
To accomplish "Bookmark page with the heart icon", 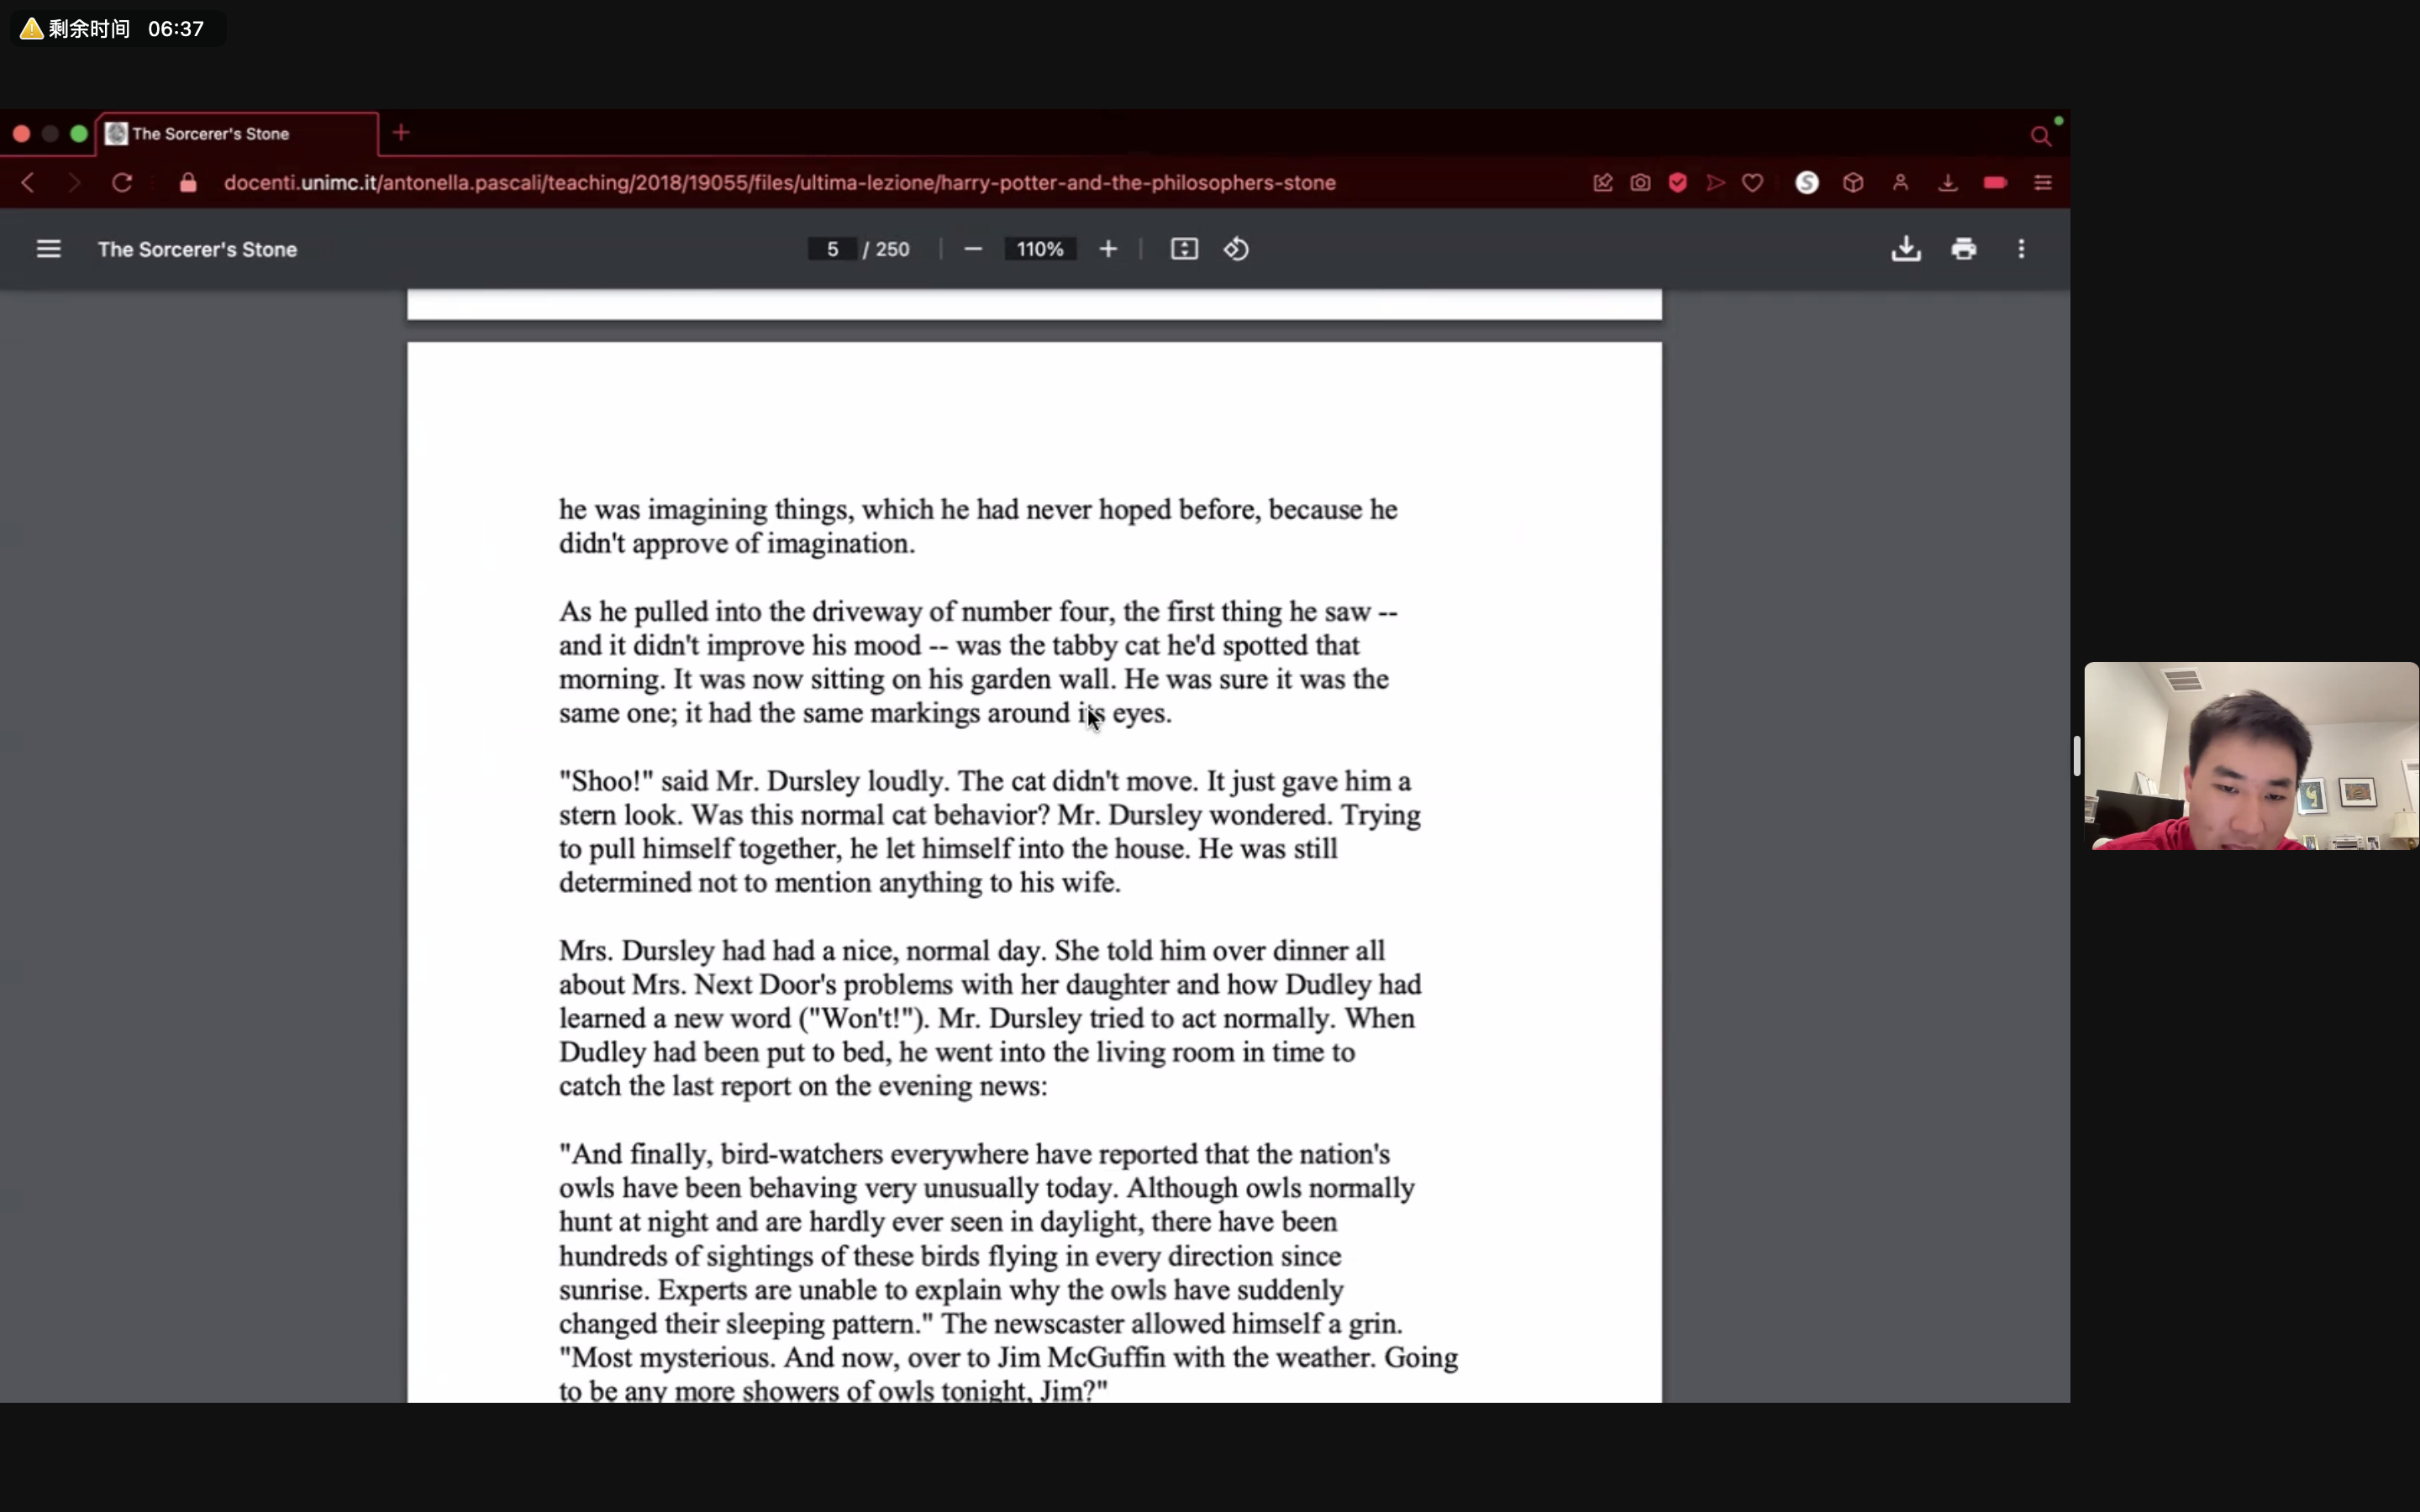I will coord(1753,183).
